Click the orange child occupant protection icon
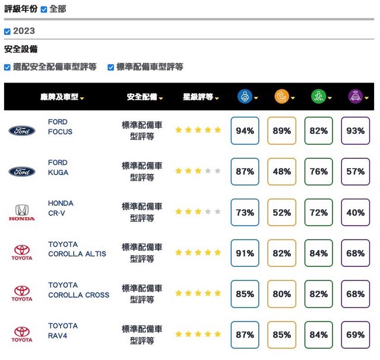Image resolution: width=380 pixels, height=360 pixels. (x=281, y=97)
